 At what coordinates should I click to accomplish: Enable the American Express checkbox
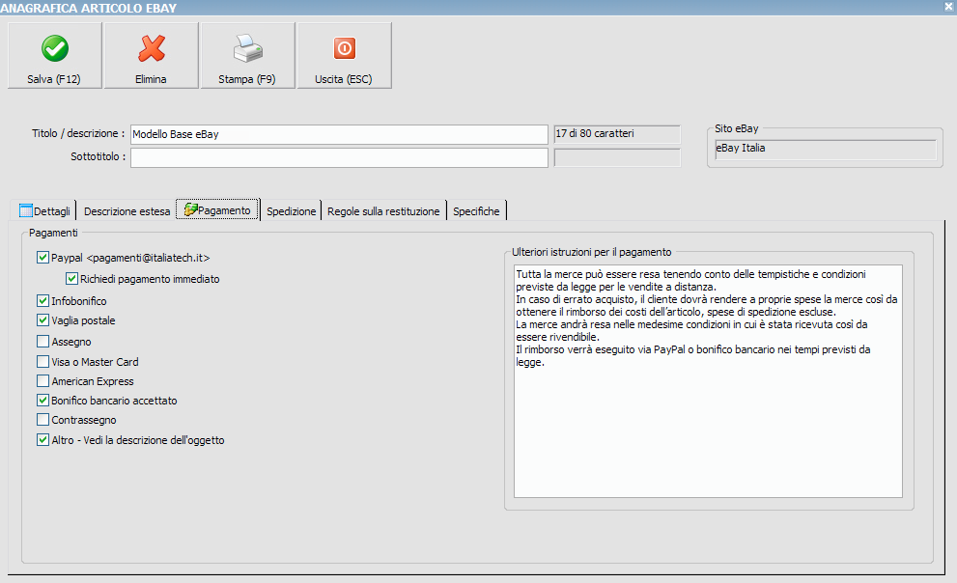(42, 381)
